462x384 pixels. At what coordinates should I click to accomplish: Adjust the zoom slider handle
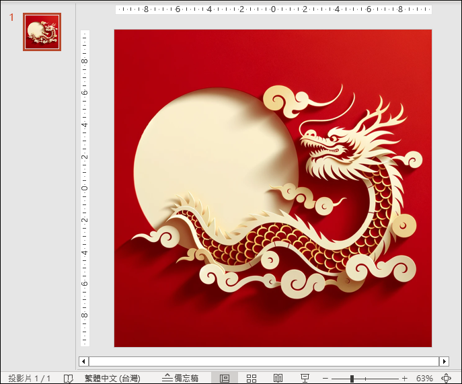pyautogui.click(x=352, y=379)
